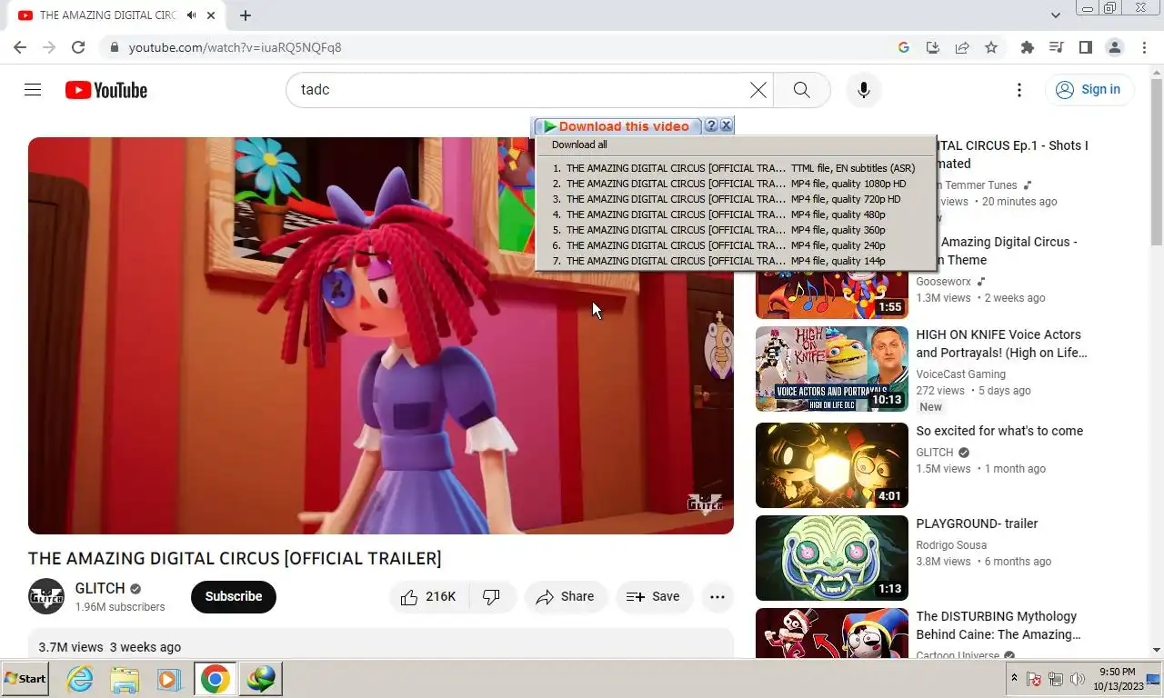Image resolution: width=1164 pixels, height=698 pixels.
Task: Run search with magnifier button
Action: click(801, 90)
